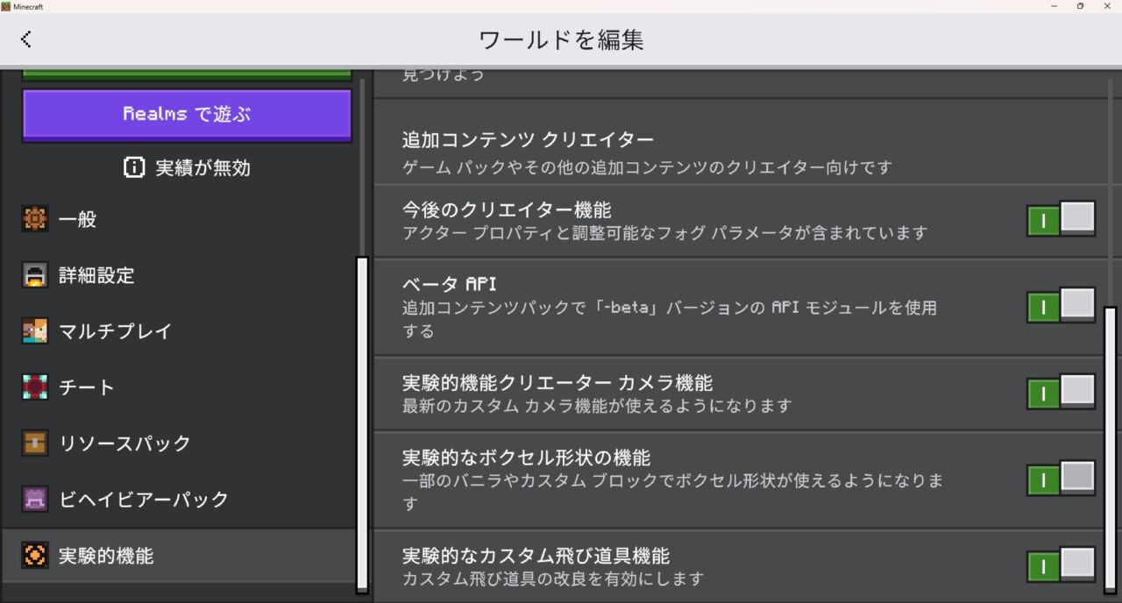Maximize or restore the Minecraft window
The image size is (1122, 603).
(1080, 6)
